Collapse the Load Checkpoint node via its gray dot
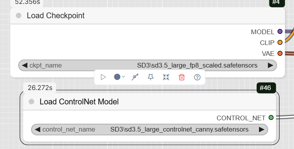 (19, 16)
